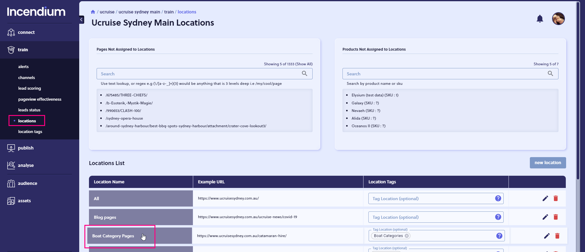Delete the All location with trash icon

(x=555, y=199)
